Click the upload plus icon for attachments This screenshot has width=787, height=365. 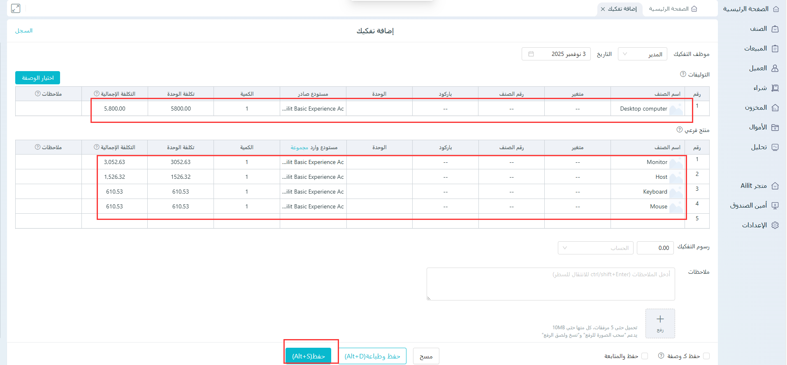[x=660, y=319]
